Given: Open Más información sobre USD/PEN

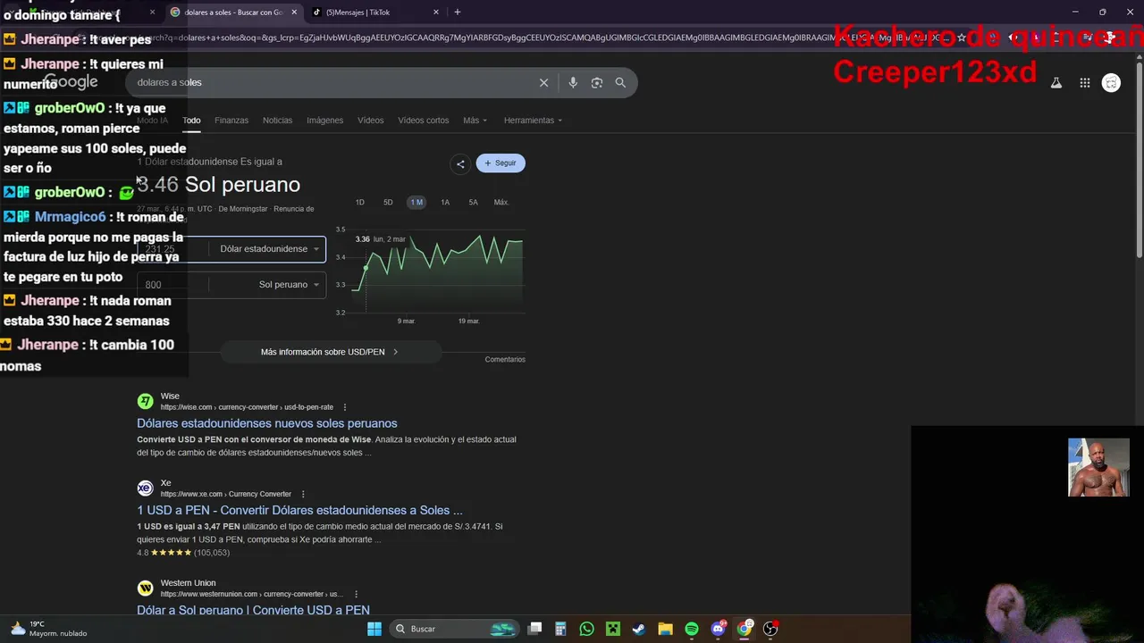Looking at the screenshot, I should tap(330, 352).
